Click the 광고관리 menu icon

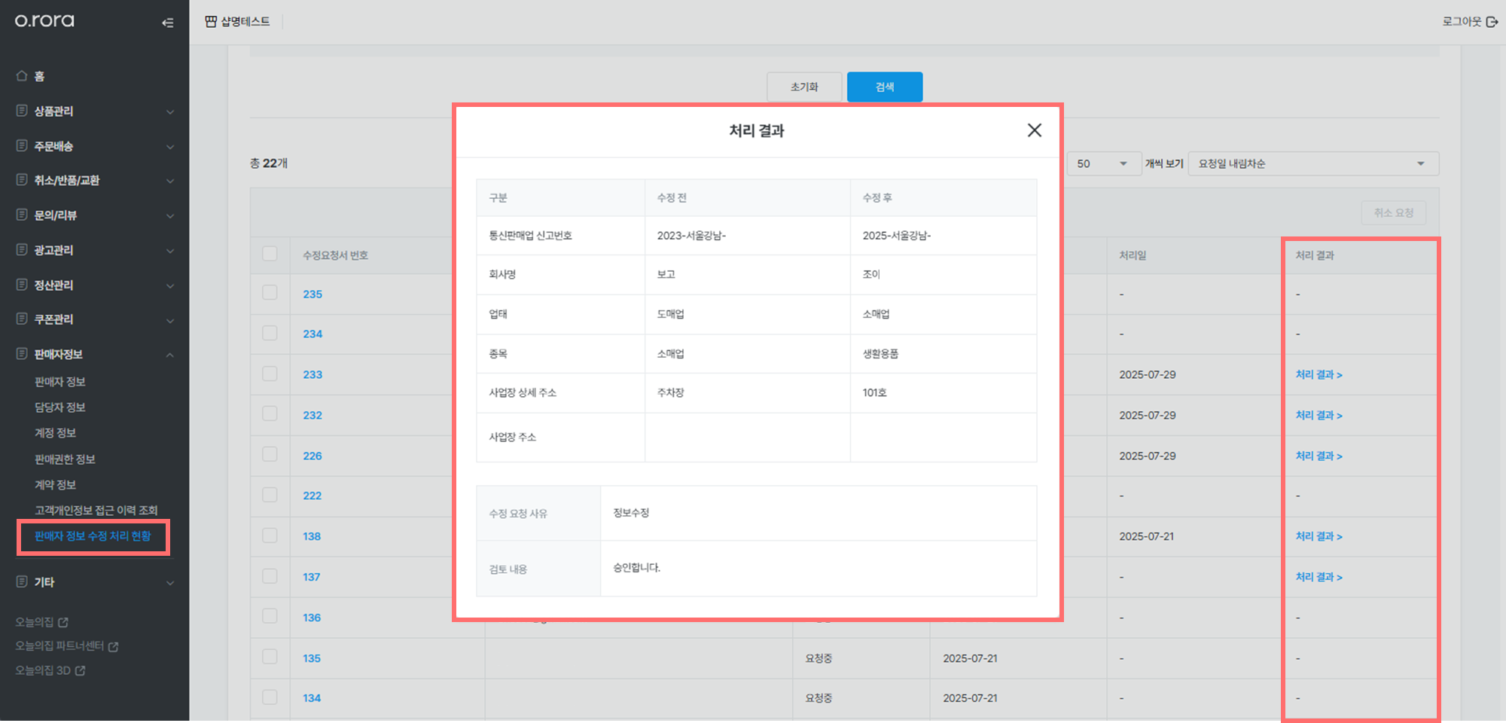click(22, 249)
